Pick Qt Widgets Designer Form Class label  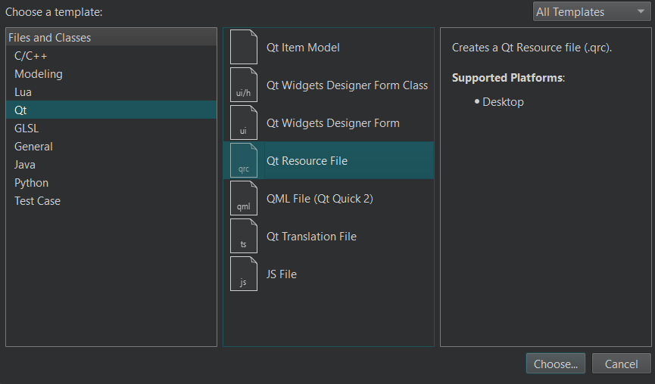pyautogui.click(x=347, y=85)
